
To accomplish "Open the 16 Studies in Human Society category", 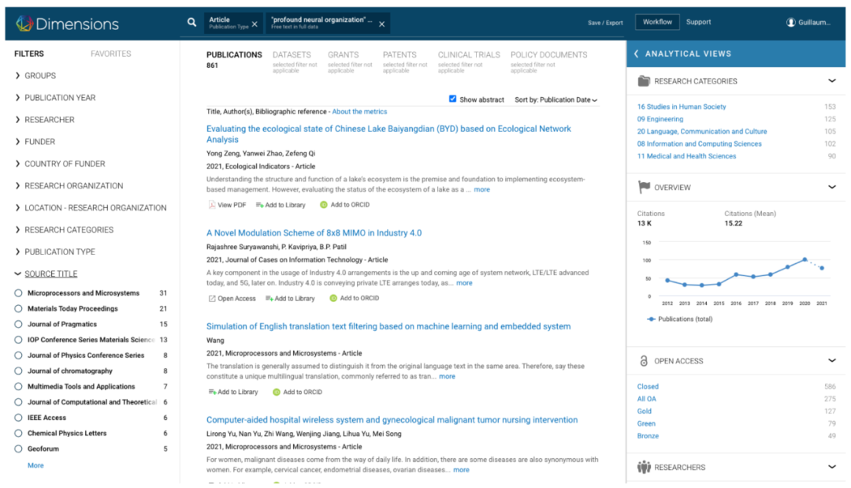I will pyautogui.click(x=681, y=107).
